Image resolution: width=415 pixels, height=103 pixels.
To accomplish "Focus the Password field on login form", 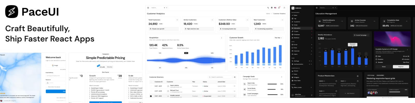I will click(56, 83).
